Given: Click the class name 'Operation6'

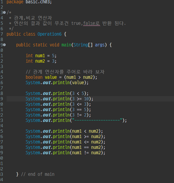Looking at the screenshot, I should click(50, 34).
